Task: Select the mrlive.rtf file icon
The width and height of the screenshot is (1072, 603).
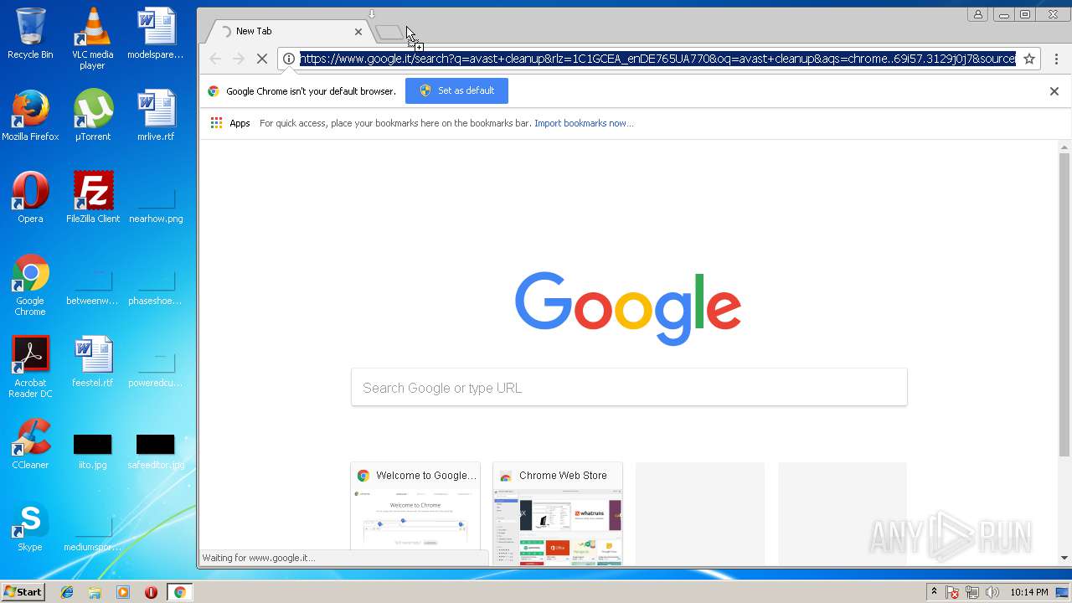Action: pos(155,116)
